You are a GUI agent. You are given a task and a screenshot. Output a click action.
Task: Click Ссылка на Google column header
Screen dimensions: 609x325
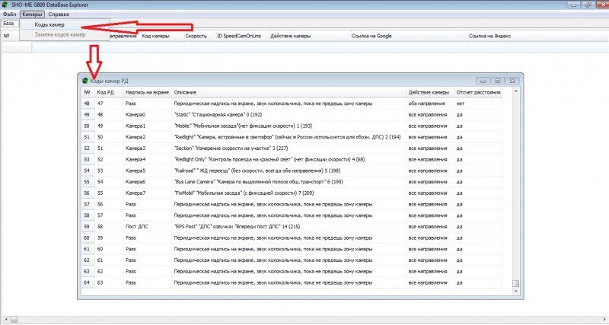click(371, 36)
